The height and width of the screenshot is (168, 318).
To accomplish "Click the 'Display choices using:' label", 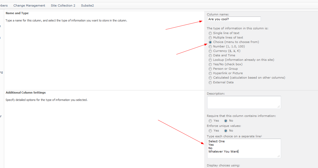I will pyautogui.click(x=223, y=165).
